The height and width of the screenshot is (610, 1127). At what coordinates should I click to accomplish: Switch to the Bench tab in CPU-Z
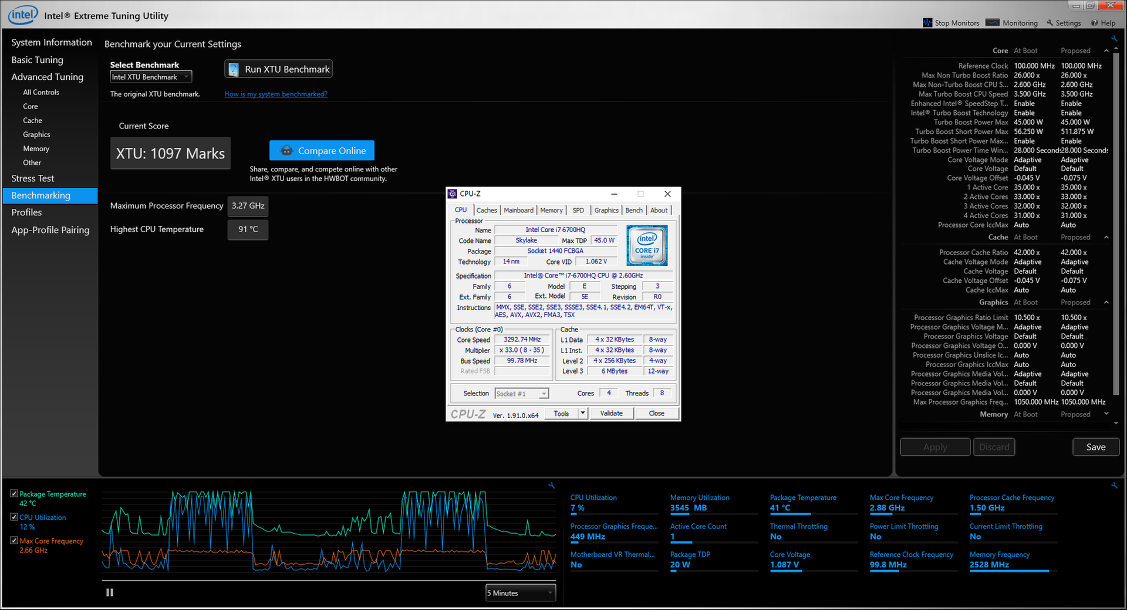click(x=634, y=210)
